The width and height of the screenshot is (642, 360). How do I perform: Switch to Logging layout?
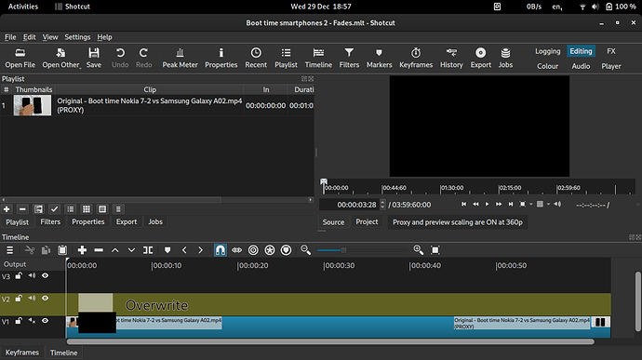(x=547, y=51)
